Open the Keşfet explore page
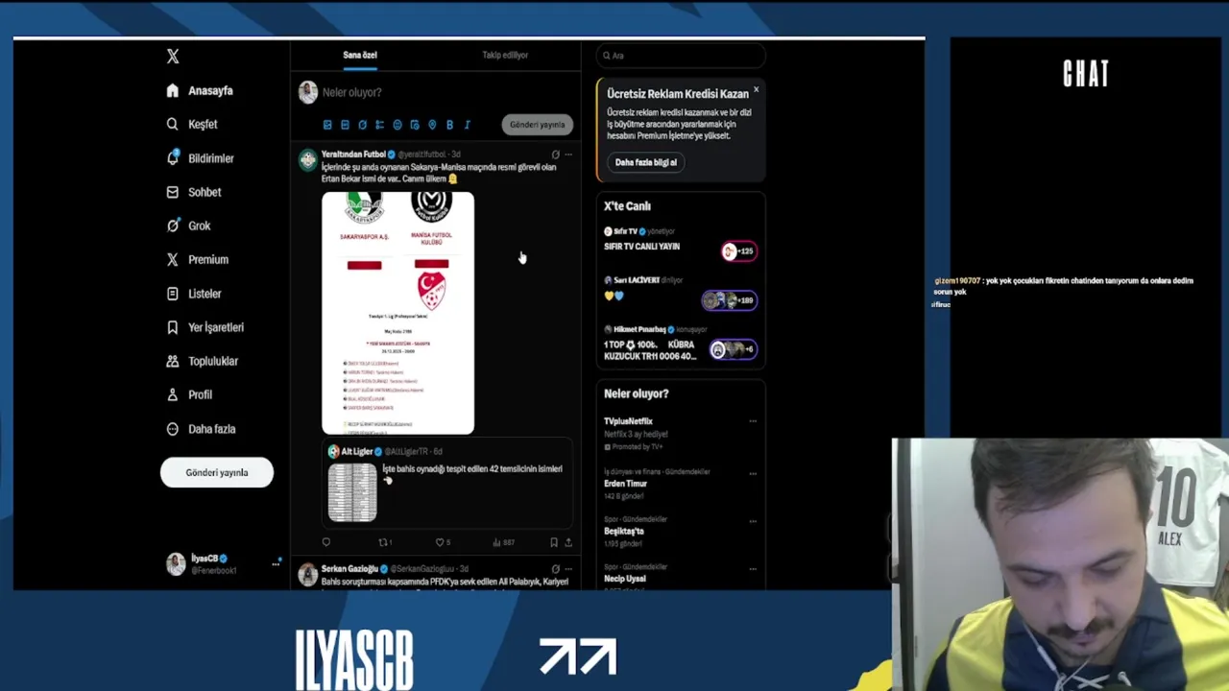The width and height of the screenshot is (1229, 691). (x=192, y=124)
